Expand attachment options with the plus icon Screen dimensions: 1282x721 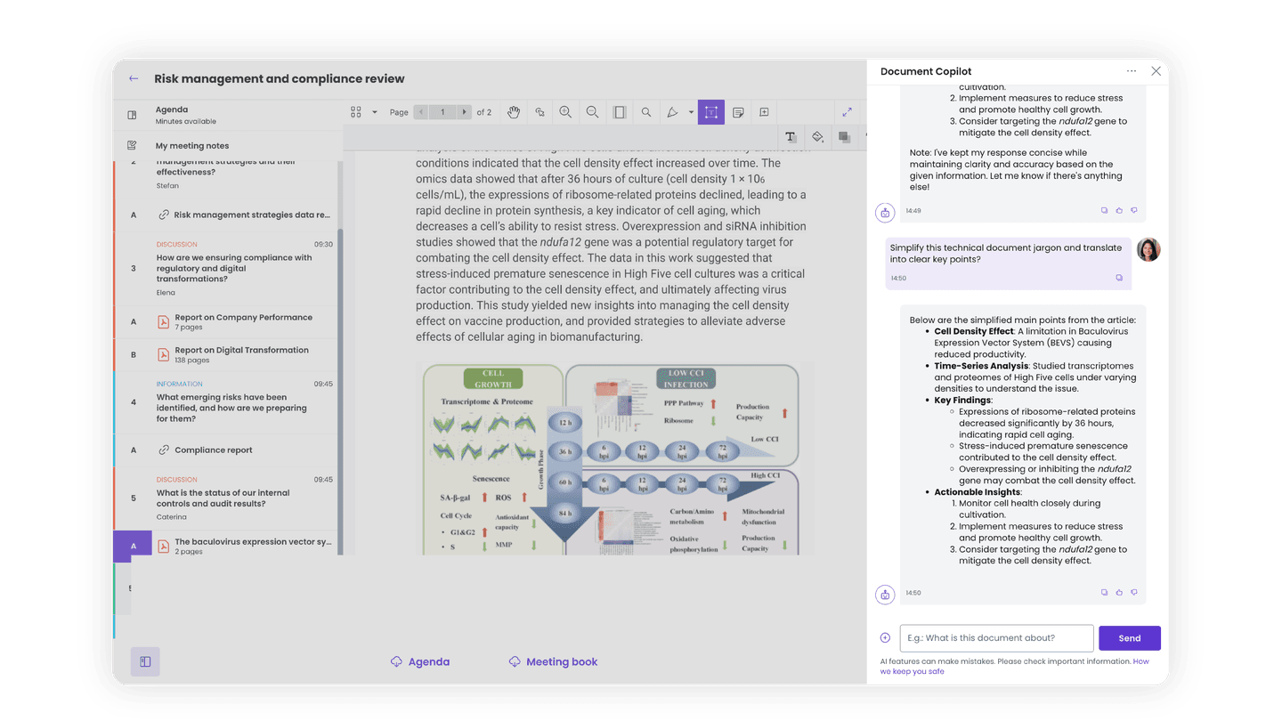point(885,637)
